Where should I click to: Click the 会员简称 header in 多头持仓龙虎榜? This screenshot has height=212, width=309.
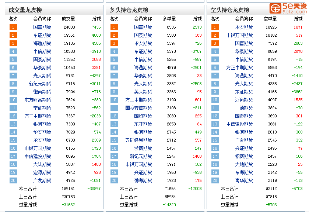[143, 19]
